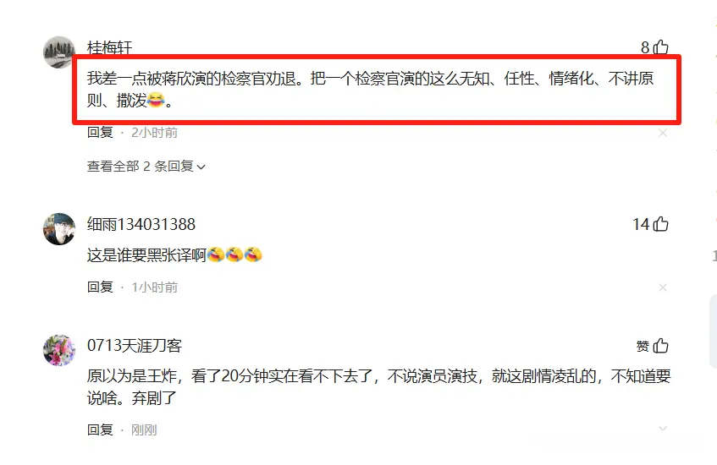Reply to 0713天涯刀客's comment via 回复
The width and height of the screenshot is (717, 465).
pos(100,429)
